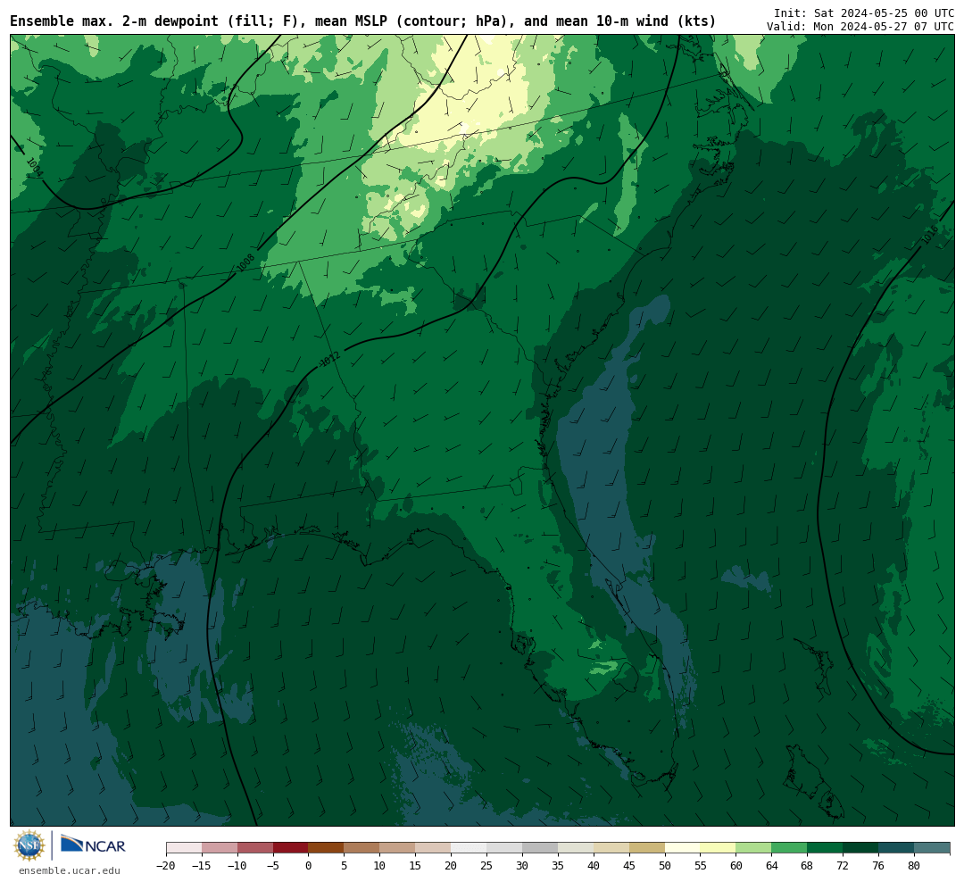The image size is (964, 882).
Task: Click the 35 colorbar tick label
Action: [x=558, y=865]
